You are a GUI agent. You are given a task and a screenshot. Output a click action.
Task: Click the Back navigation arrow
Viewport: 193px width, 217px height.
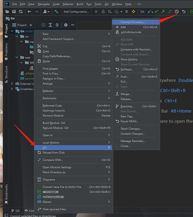[x=29, y=12]
